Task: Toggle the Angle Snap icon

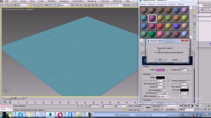Action: tap(89, 5)
